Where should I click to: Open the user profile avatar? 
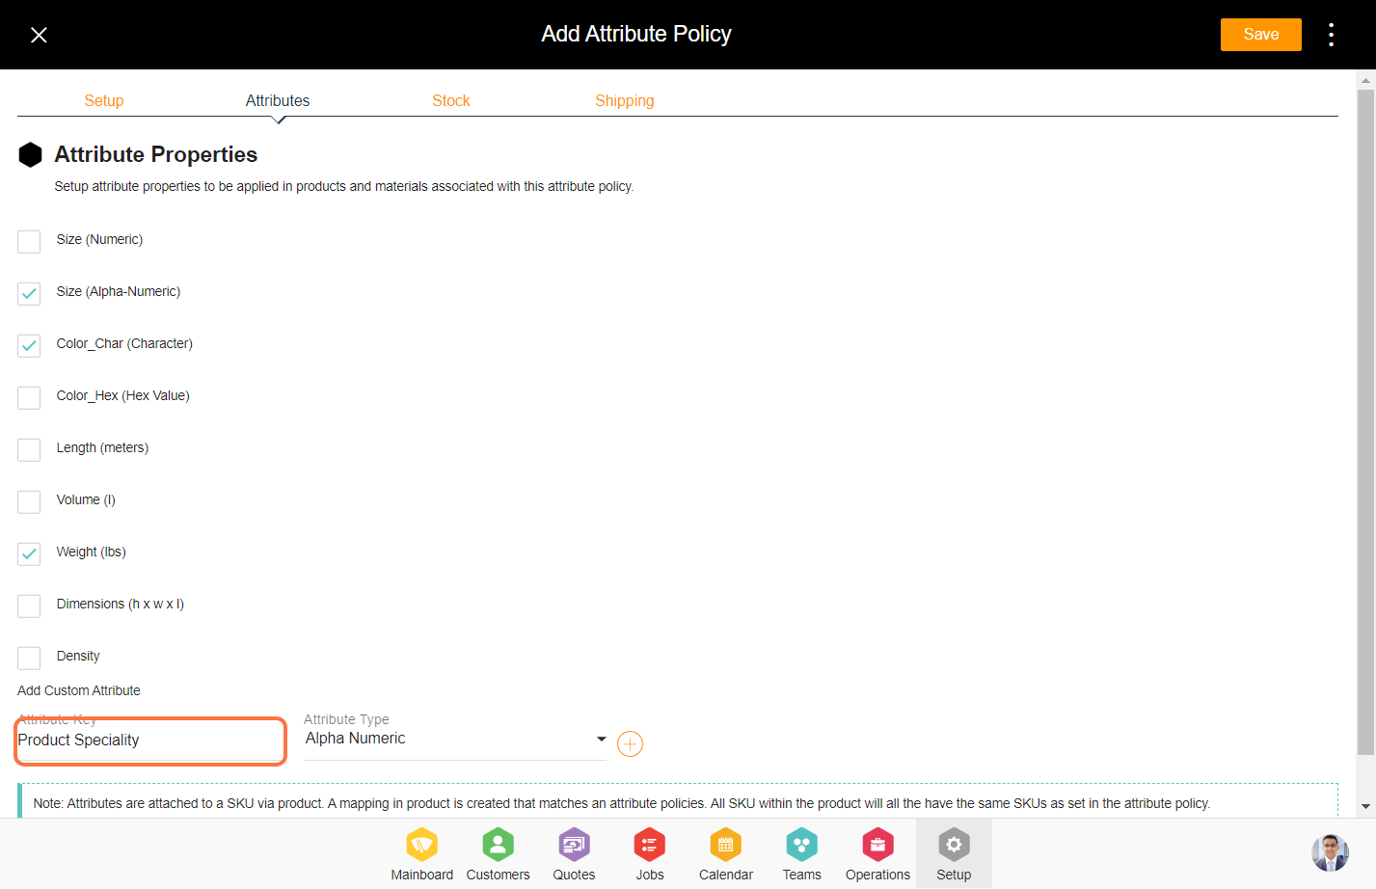point(1330,853)
